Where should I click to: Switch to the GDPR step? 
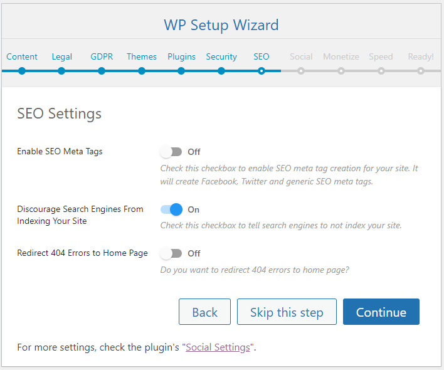(102, 56)
